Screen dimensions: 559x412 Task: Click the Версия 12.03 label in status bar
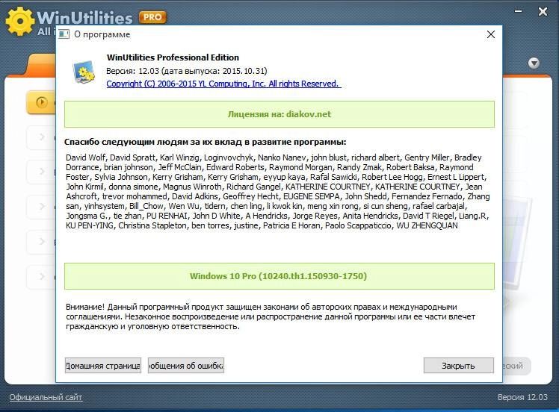[x=522, y=397]
